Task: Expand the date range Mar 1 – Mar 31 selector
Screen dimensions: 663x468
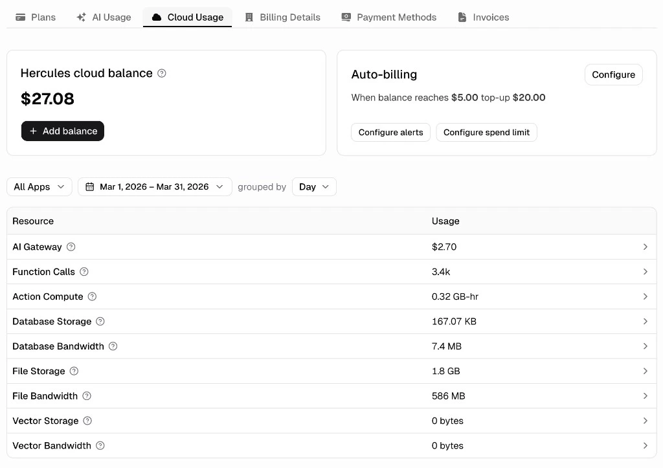Action: click(155, 186)
